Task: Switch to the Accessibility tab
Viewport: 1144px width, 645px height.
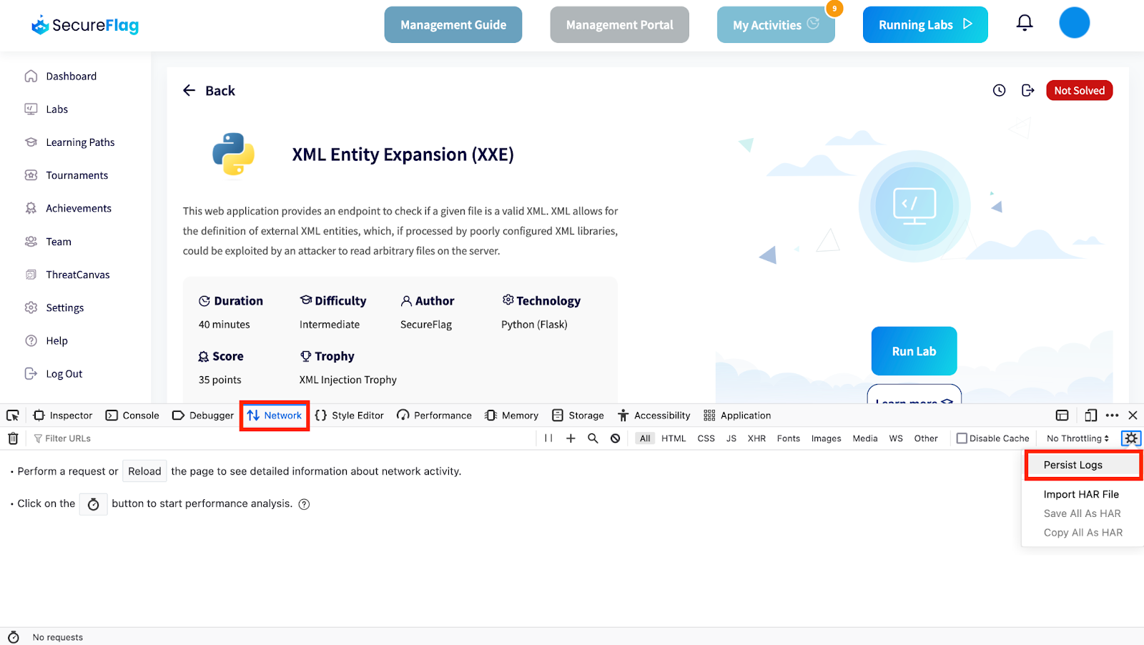Action: [x=654, y=415]
